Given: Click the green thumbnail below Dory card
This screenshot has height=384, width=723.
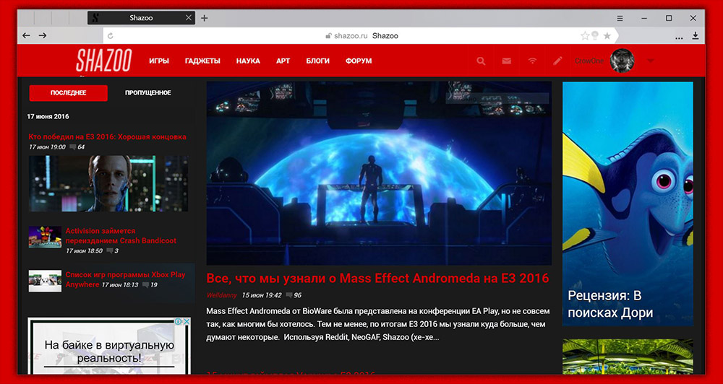Looking at the screenshot, I should [628, 357].
